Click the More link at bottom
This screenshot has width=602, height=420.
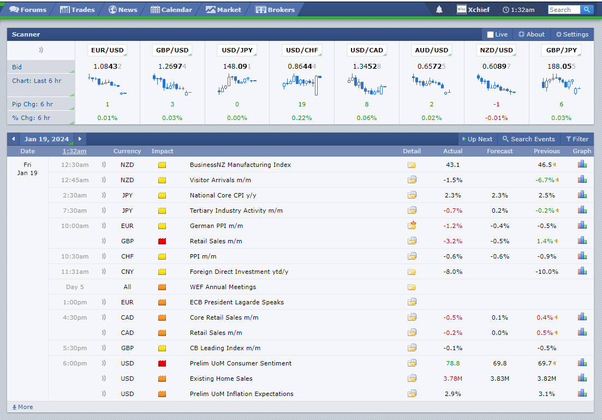(x=22, y=407)
